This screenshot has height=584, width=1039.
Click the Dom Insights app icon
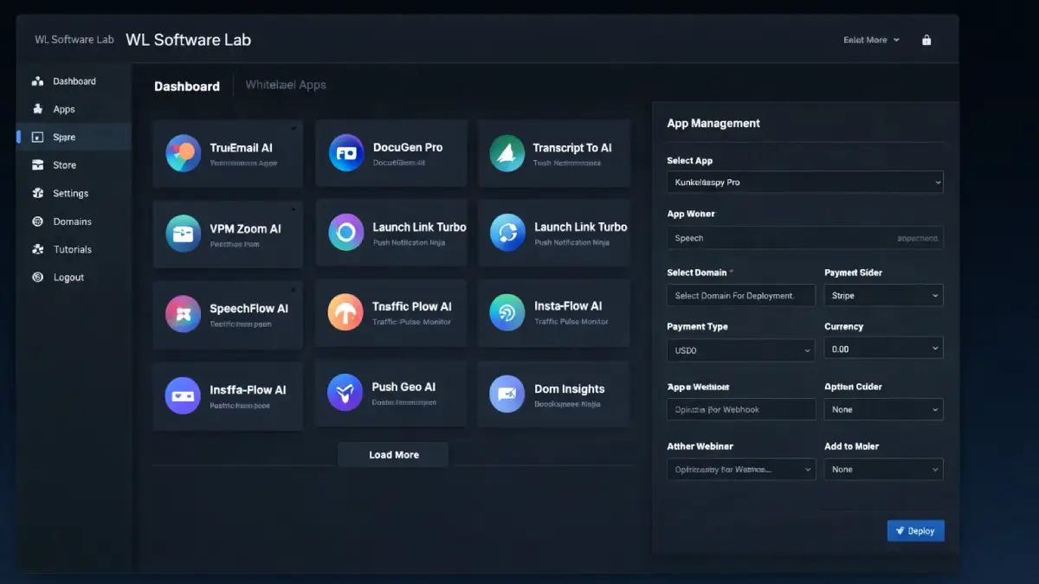tap(507, 394)
